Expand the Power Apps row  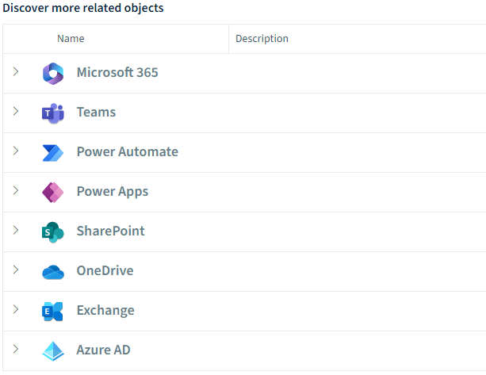coord(16,190)
